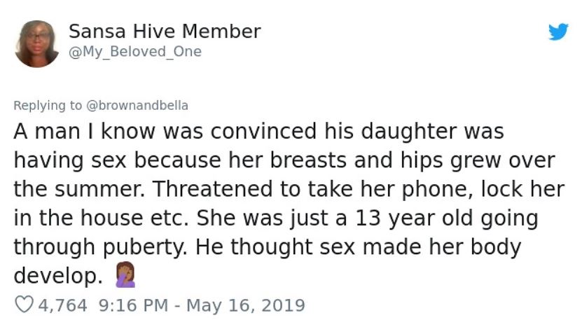Viewport: 582px width, 334px height.
Task: Like the tweet with the heart icon
Action: (x=25, y=305)
